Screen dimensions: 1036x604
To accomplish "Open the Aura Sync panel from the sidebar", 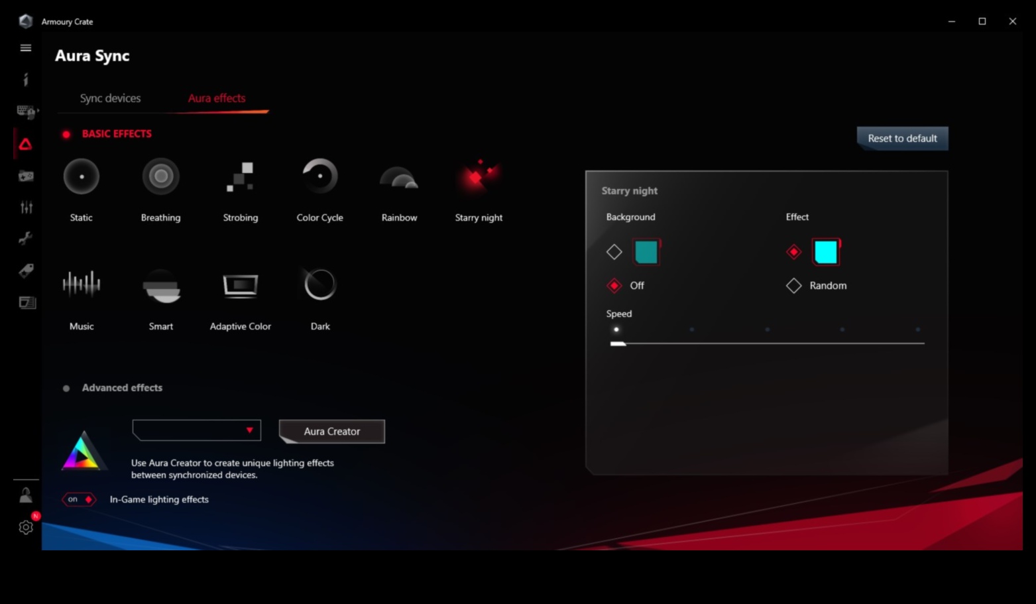I will click(x=26, y=144).
